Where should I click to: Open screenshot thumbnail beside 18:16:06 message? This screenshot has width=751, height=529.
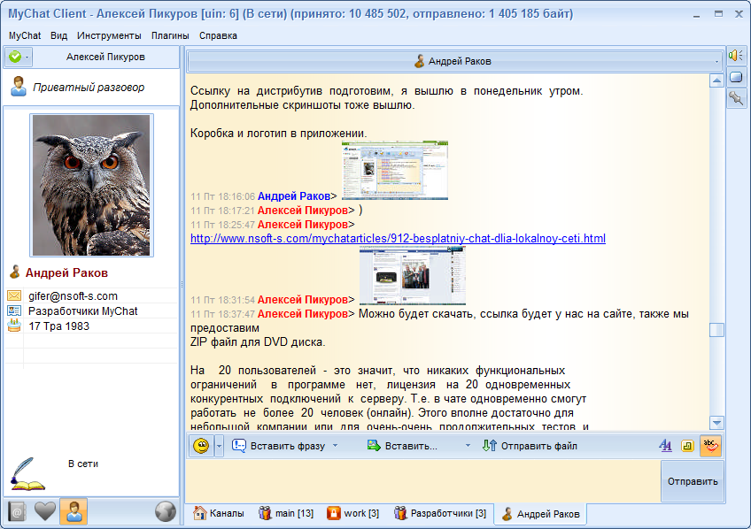point(395,170)
